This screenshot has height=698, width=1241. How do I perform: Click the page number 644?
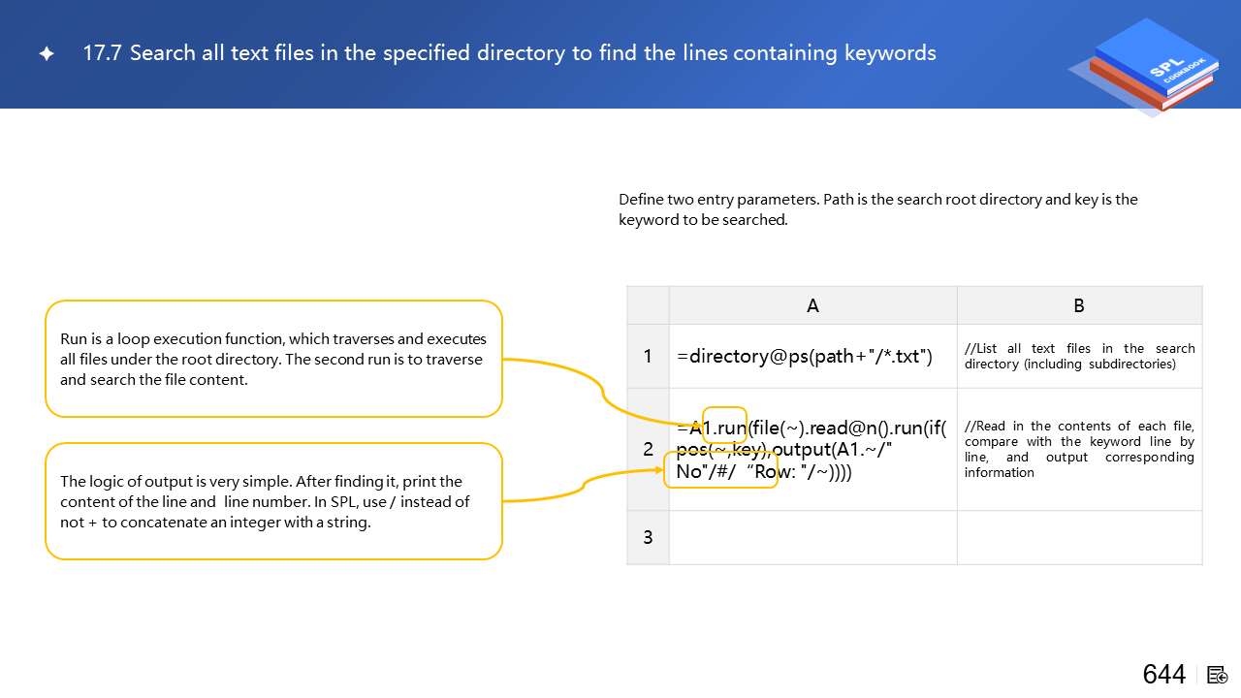click(x=1163, y=675)
